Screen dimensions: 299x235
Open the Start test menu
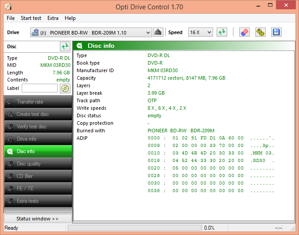click(x=31, y=18)
